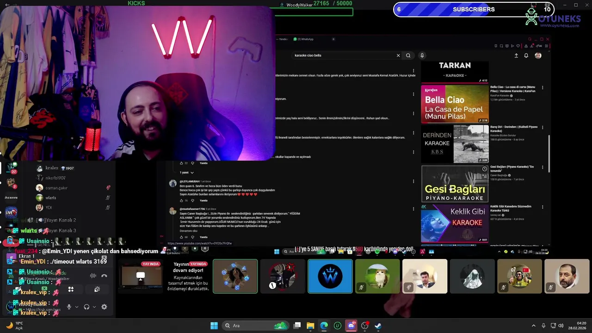
Task: Join Yayın Kanalı 3 voice channel
Action: [x=60, y=230]
